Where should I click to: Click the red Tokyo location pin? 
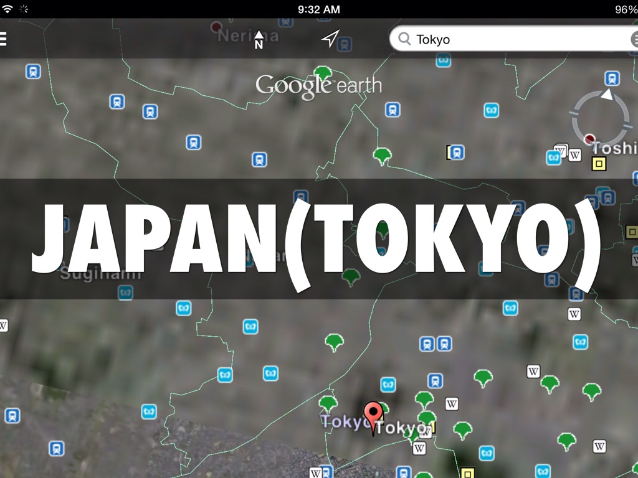pos(373,415)
